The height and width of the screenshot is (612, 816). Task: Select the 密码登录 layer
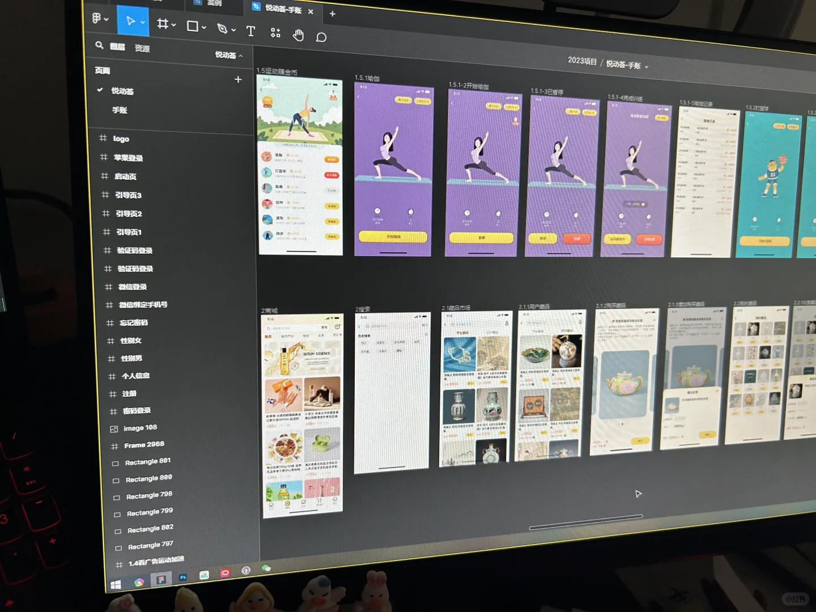click(x=137, y=410)
